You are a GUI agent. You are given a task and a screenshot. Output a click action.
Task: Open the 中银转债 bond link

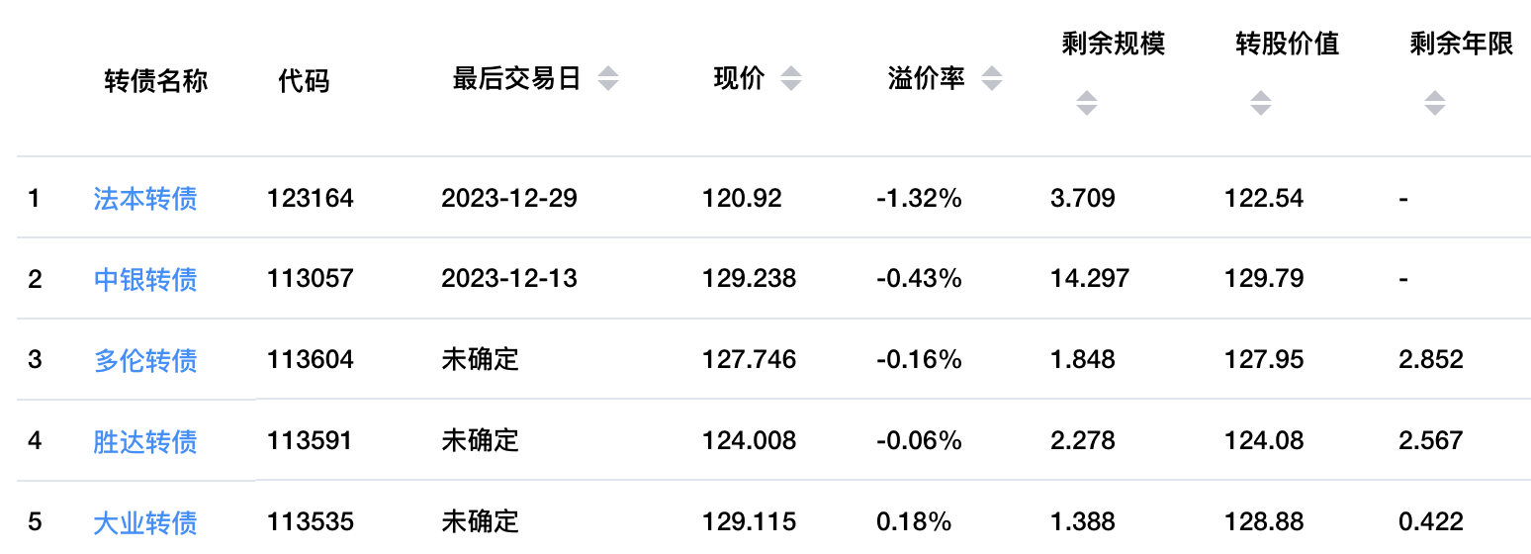[x=145, y=280]
